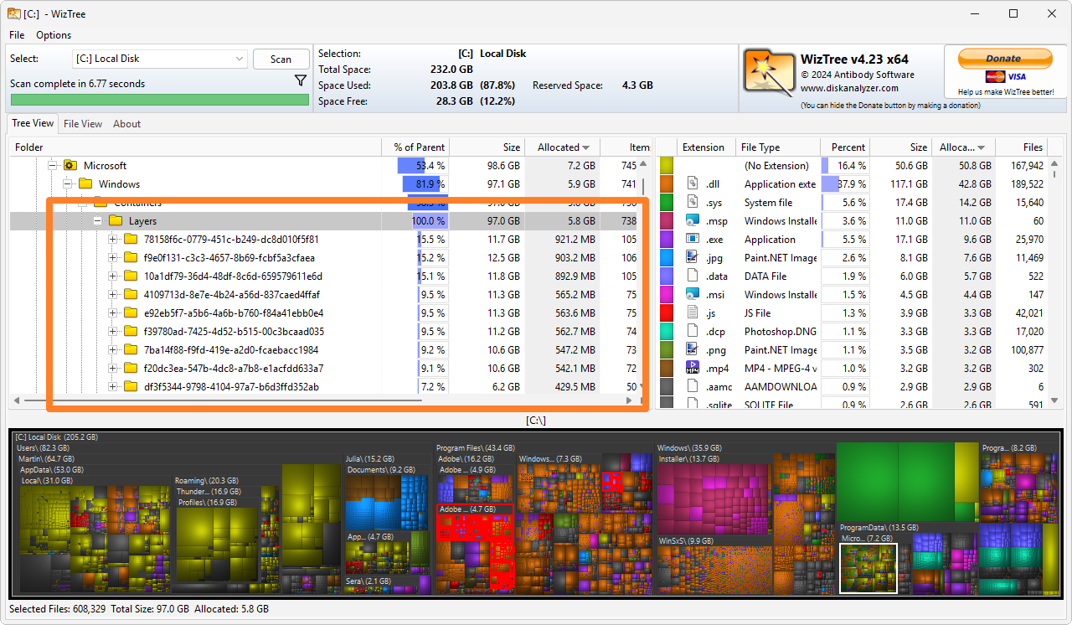The image size is (1072, 625).
Task: Click the Installer (13.7 GB) treemap label
Action: [x=688, y=459]
